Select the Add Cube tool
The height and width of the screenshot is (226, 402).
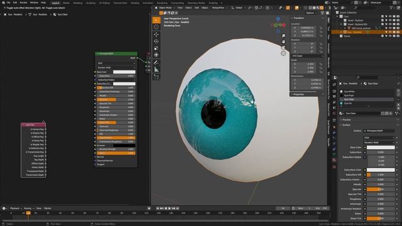click(156, 77)
